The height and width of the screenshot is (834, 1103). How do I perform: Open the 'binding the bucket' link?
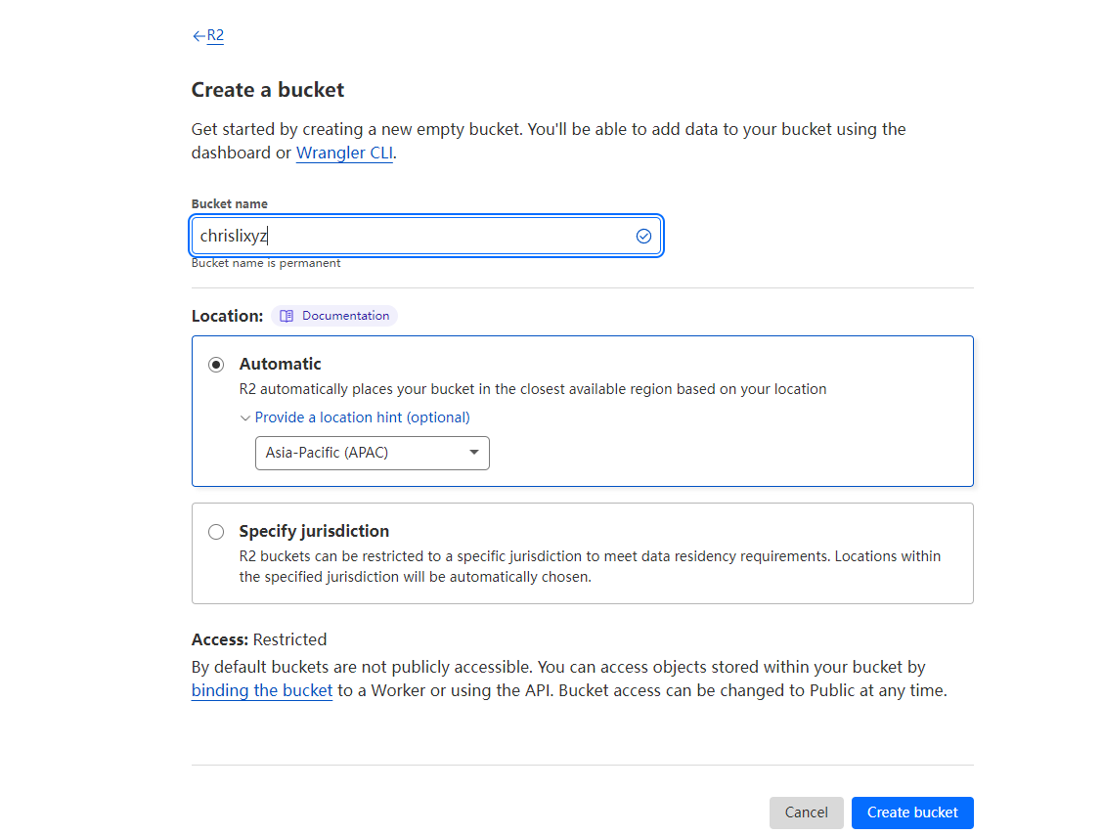point(262,690)
